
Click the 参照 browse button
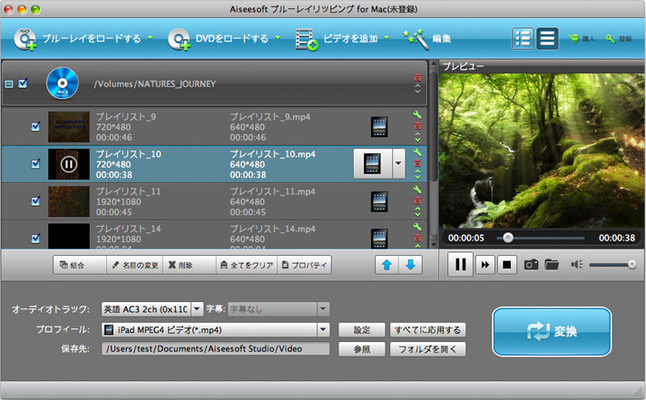(x=362, y=349)
